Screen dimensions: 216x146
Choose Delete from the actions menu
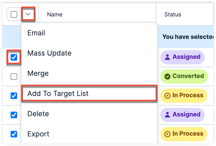pos(38,114)
